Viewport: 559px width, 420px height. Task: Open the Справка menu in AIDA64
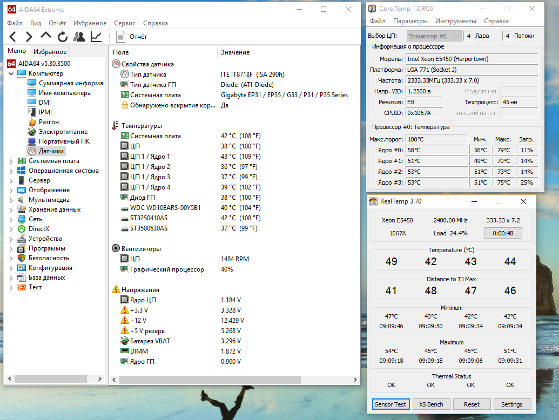pyautogui.click(x=156, y=23)
